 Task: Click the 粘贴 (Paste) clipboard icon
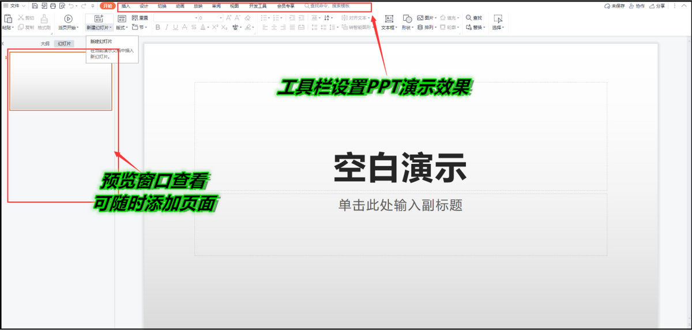(7, 18)
